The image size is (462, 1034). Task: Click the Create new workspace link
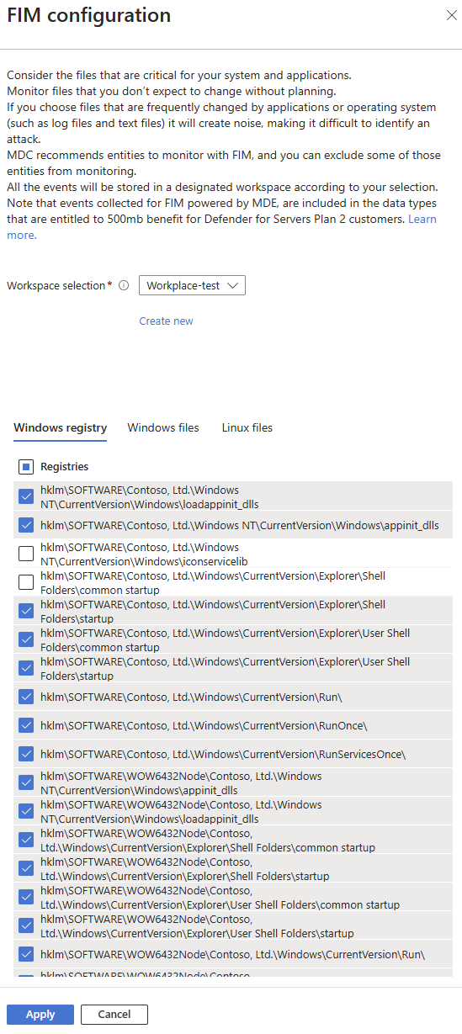click(x=167, y=321)
